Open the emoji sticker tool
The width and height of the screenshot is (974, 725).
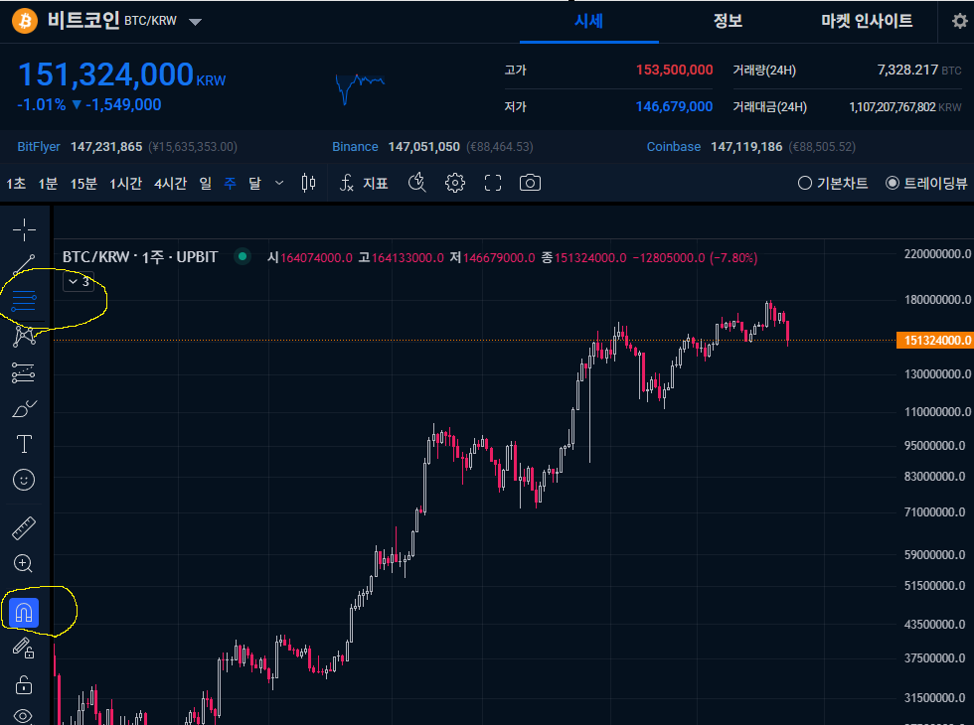pos(24,480)
